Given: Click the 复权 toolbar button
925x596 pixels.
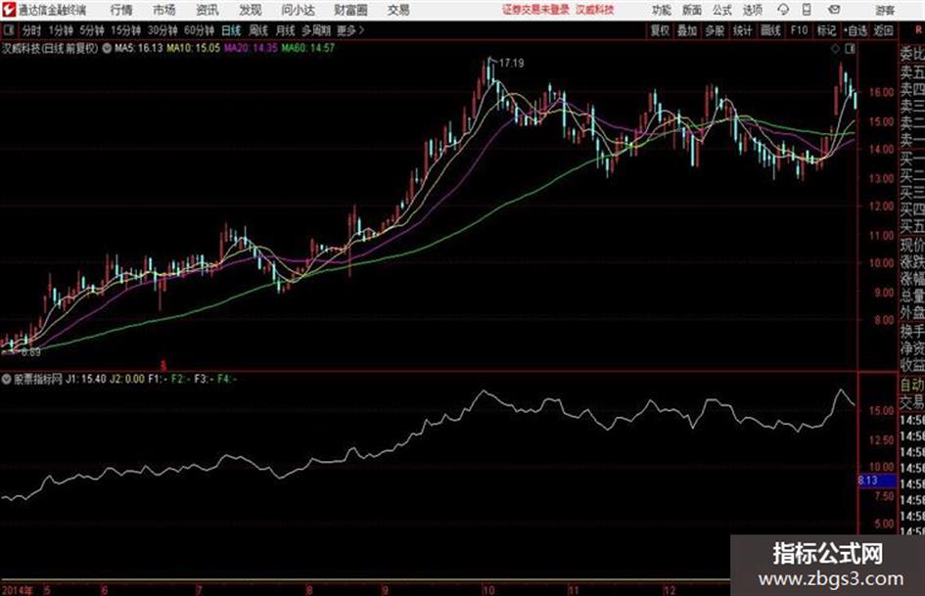Looking at the screenshot, I should [660, 30].
